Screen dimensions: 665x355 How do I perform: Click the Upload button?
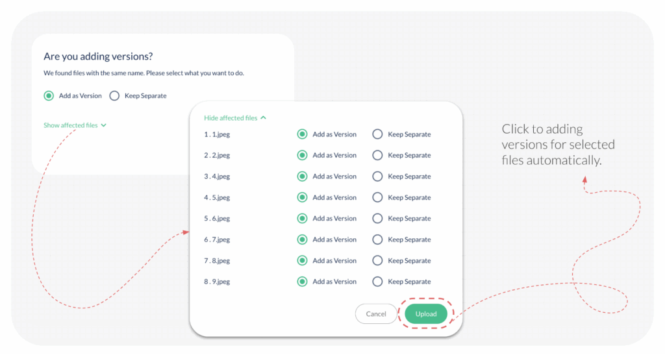click(x=426, y=314)
